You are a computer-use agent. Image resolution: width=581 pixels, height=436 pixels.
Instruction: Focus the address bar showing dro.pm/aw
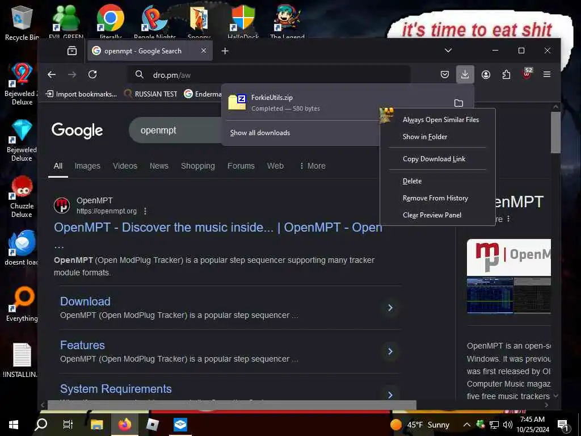270,74
